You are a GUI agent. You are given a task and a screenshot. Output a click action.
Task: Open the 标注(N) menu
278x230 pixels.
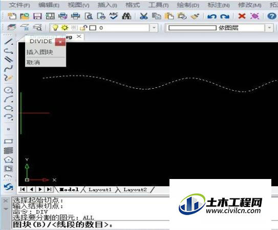click(x=219, y=5)
